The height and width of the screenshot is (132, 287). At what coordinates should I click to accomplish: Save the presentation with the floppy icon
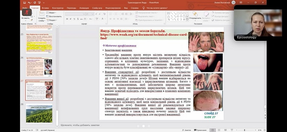(x=25, y=3)
